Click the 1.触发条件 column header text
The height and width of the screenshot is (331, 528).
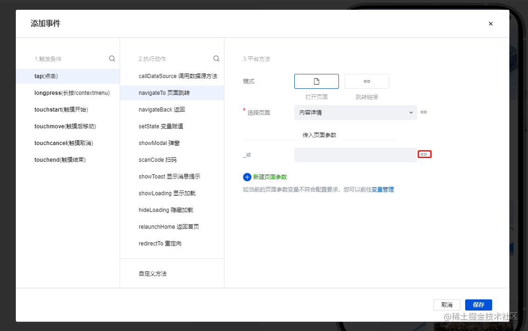click(x=48, y=59)
